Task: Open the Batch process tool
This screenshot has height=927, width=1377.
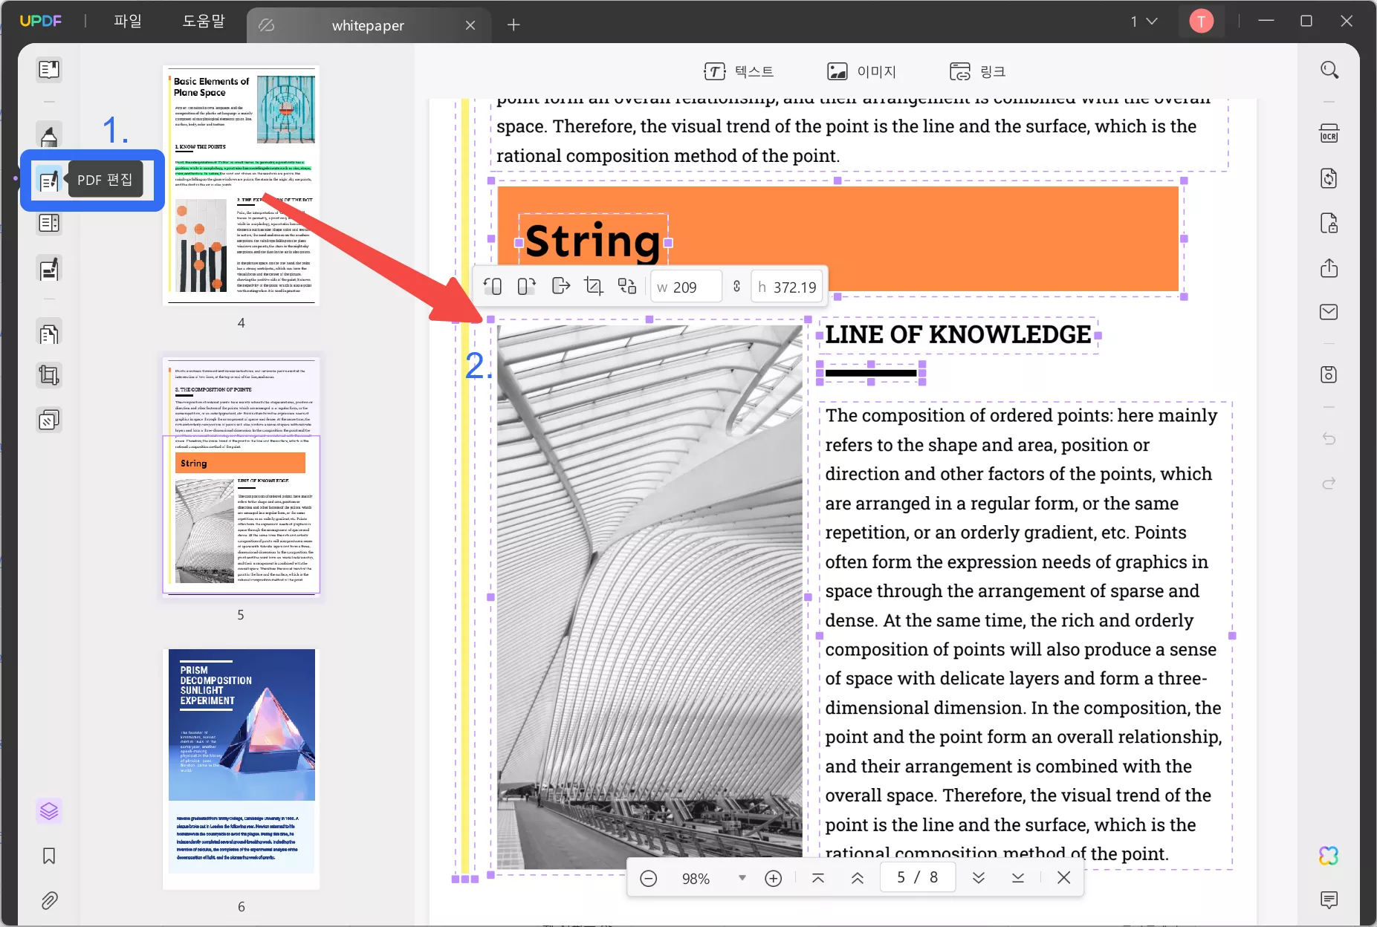Action: (49, 420)
